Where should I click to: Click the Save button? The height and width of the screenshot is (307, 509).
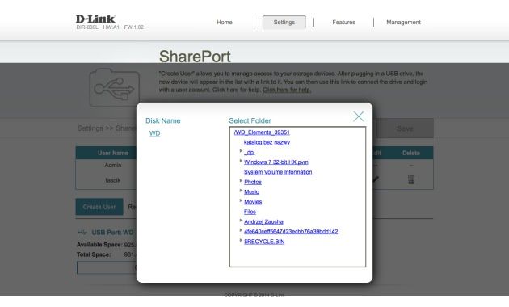[x=405, y=128]
